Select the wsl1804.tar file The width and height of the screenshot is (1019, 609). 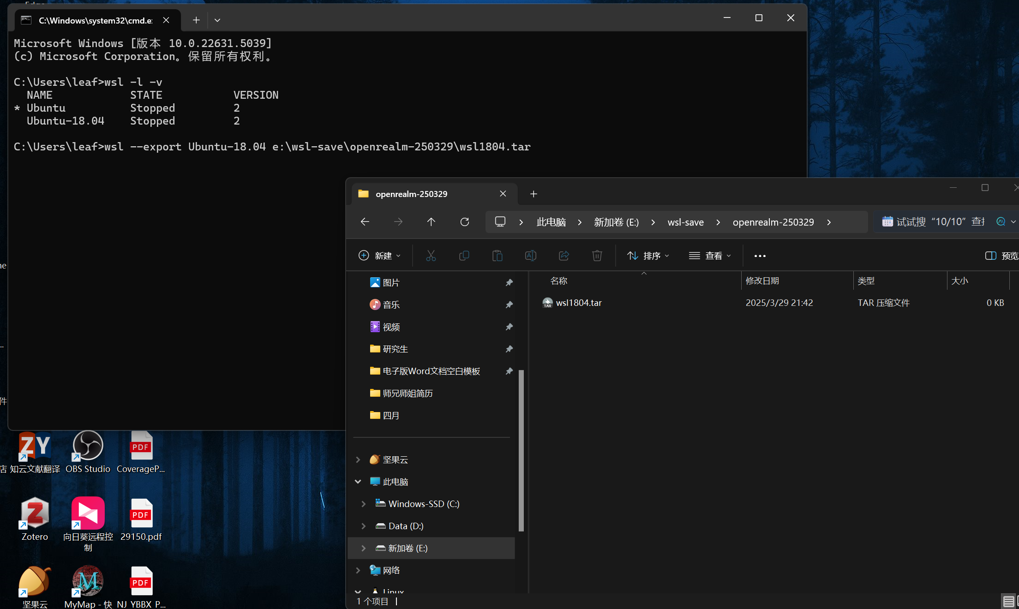coord(578,303)
